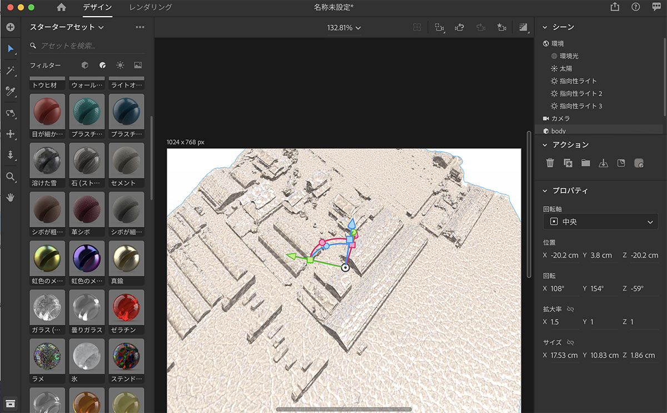Viewport: 667px width, 413px height.
Task: Toggle the materials filter sphere icon
Action: coord(103,65)
